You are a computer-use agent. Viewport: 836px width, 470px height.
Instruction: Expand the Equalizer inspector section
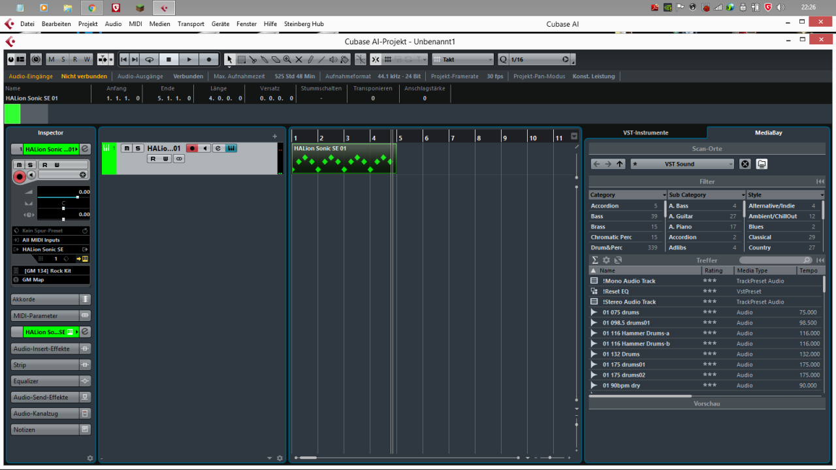[51, 381]
